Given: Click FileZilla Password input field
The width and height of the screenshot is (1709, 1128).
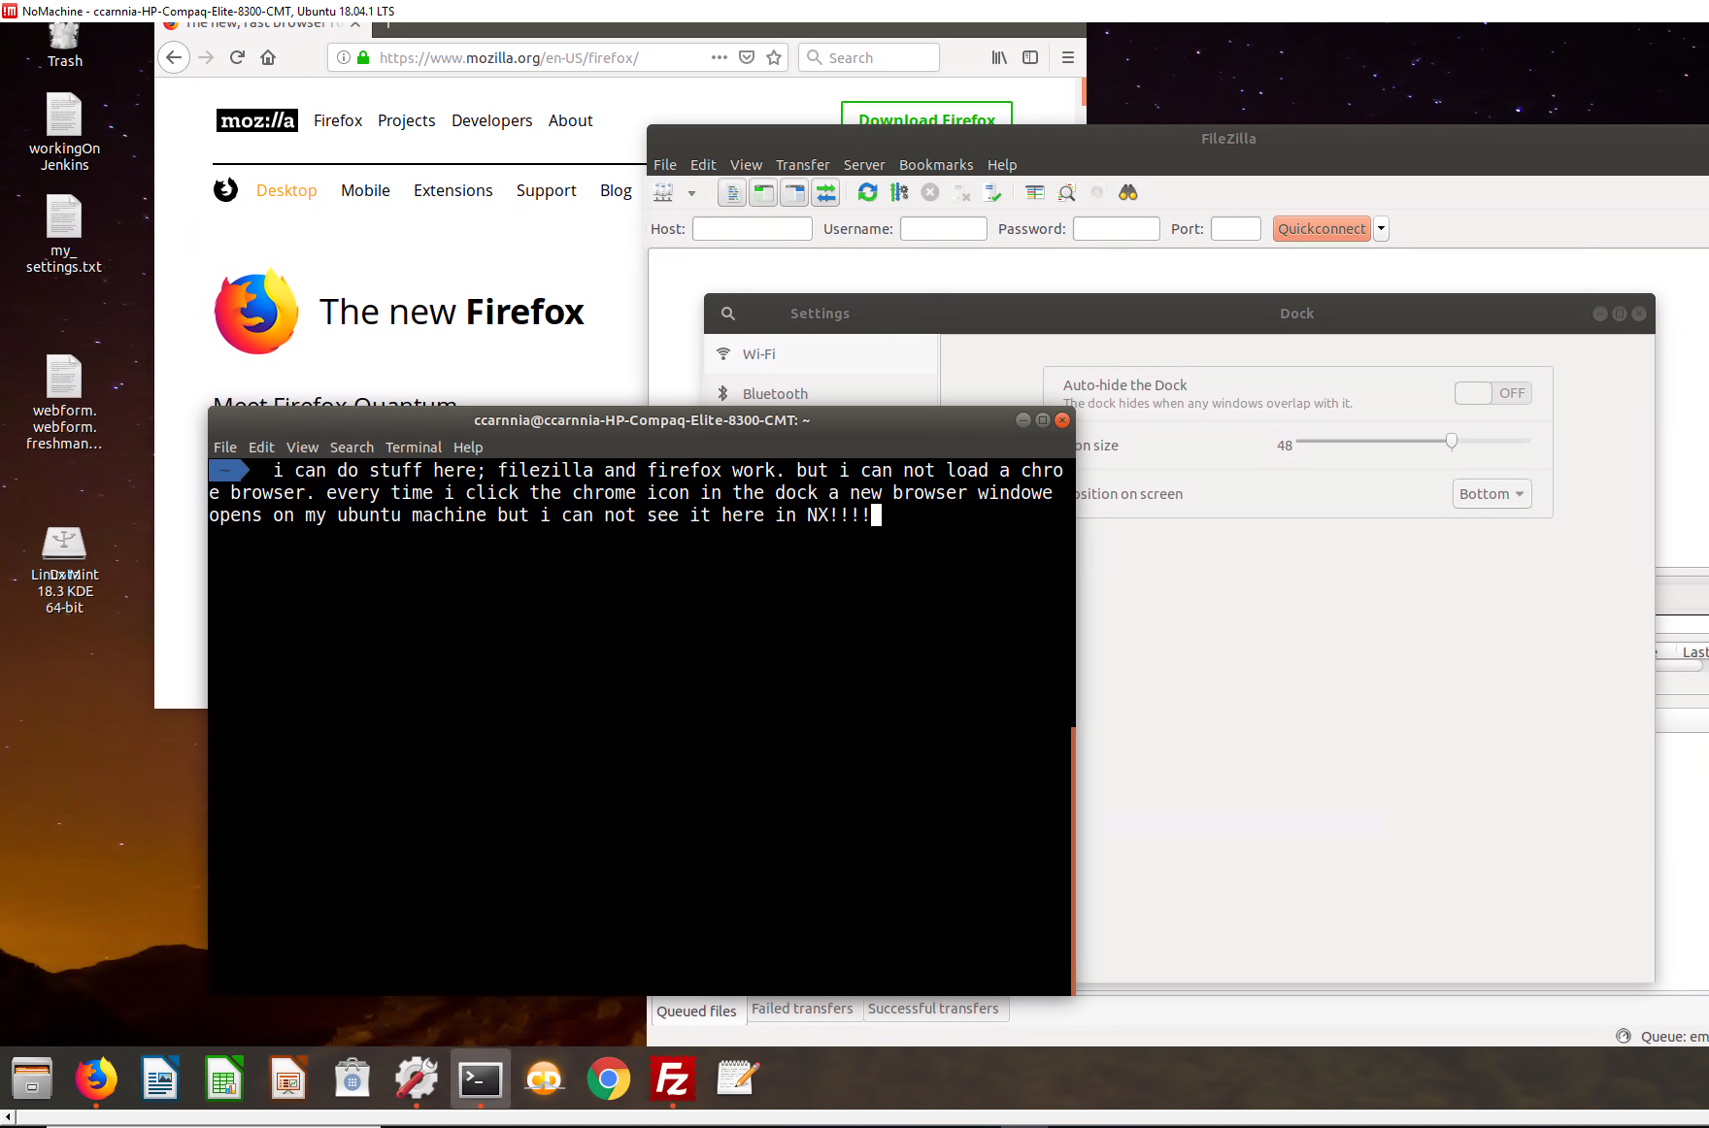Looking at the screenshot, I should (1117, 229).
